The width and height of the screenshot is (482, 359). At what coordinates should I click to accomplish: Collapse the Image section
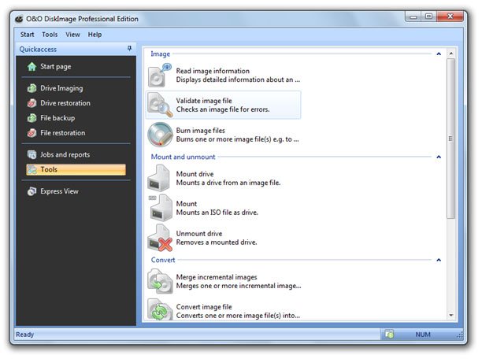click(438, 54)
